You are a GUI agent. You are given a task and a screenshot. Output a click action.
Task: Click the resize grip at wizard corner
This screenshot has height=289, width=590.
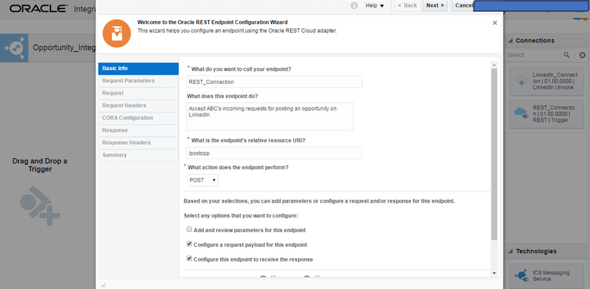click(103, 284)
